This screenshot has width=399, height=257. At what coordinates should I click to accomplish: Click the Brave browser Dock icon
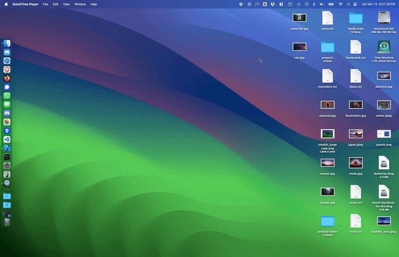pos(7,70)
